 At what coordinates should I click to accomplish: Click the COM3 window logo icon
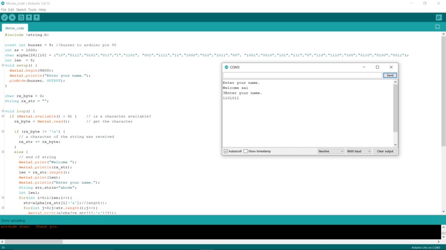[x=226, y=67]
